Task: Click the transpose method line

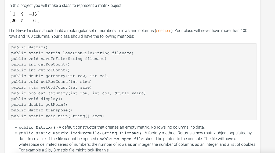Action: (x=42, y=110)
